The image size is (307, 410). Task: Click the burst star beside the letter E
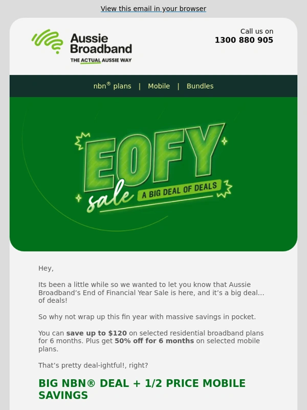click(82, 139)
